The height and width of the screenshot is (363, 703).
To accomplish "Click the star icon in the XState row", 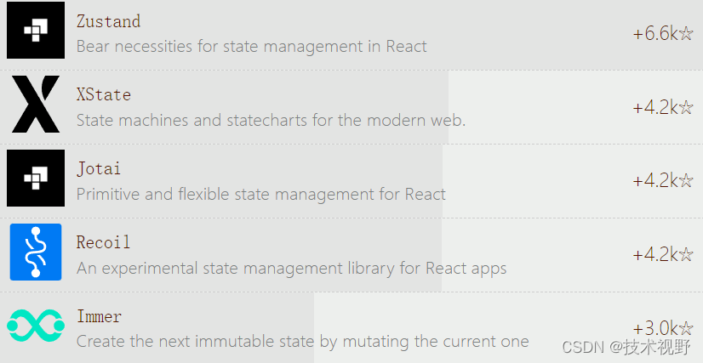I will click(686, 107).
